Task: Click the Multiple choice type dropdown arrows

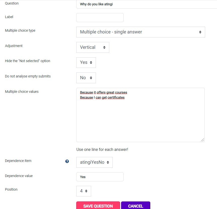Action: tap(200, 32)
